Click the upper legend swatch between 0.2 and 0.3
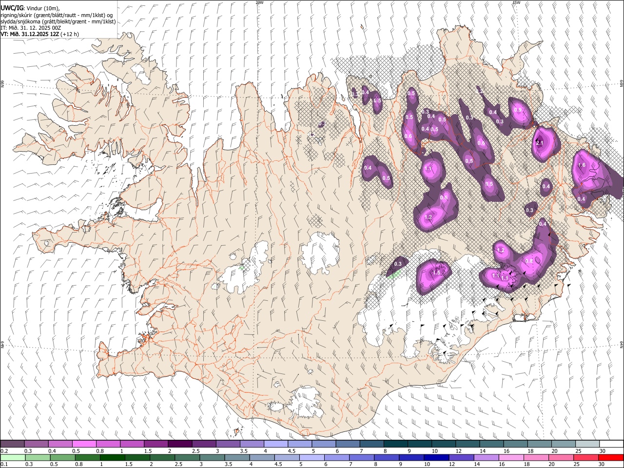This screenshot has height=468, width=624. click(x=13, y=444)
